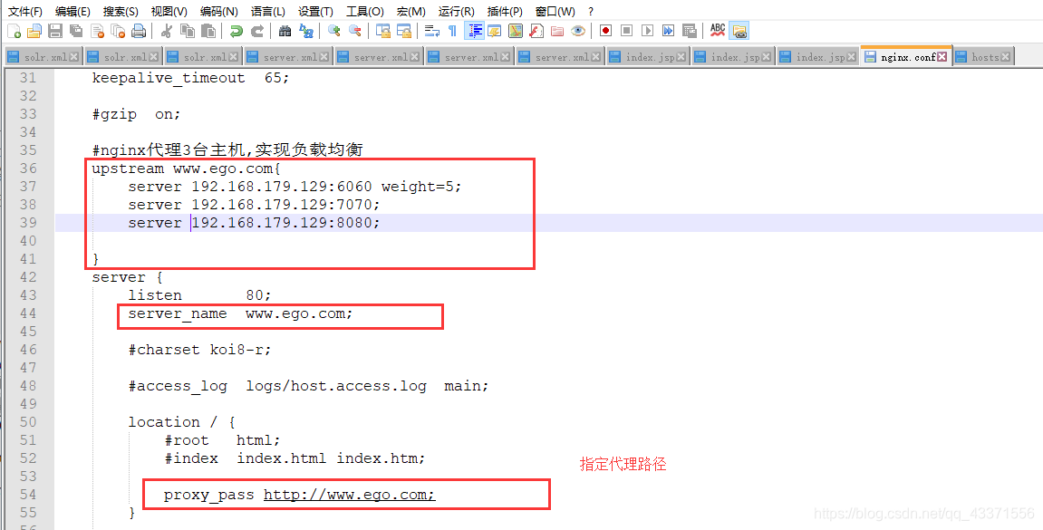
Task: Click '#access_log logs/host.access.log main;' line
Action: (308, 386)
